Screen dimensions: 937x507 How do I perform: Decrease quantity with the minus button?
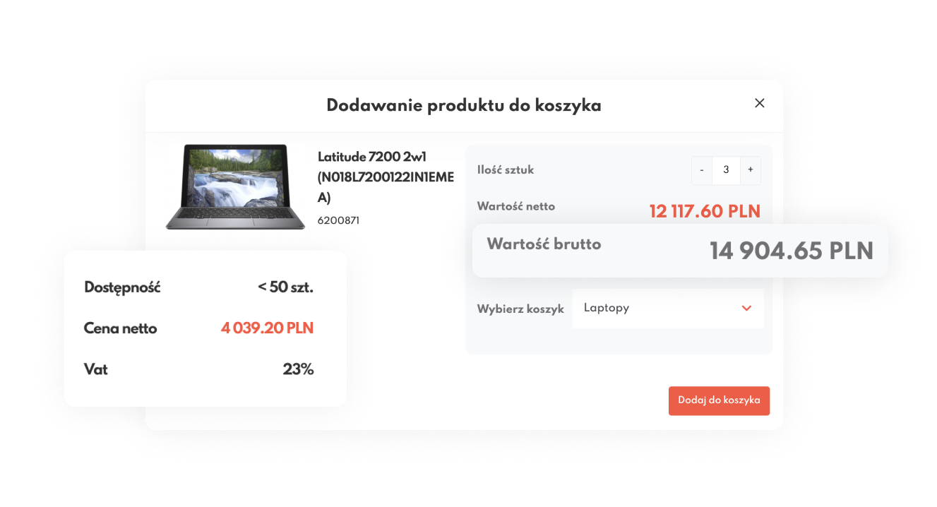pyautogui.click(x=702, y=170)
